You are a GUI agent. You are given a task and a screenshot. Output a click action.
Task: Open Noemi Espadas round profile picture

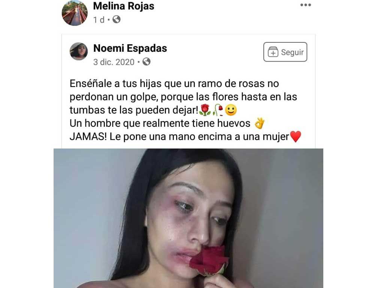79,51
